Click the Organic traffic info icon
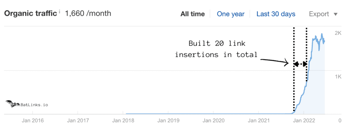This screenshot has height=133, width=350. click(59, 12)
